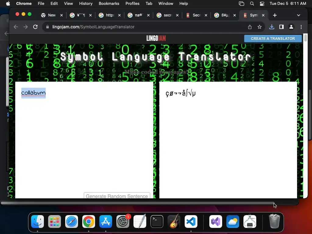Open Control Center in the menu bar
This screenshot has width=312, height=234.
[x=262, y=4]
